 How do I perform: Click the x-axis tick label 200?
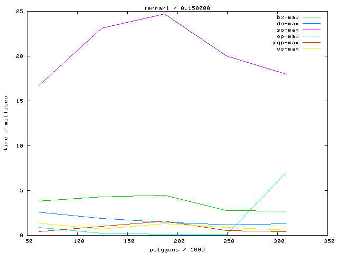pos(179,241)
